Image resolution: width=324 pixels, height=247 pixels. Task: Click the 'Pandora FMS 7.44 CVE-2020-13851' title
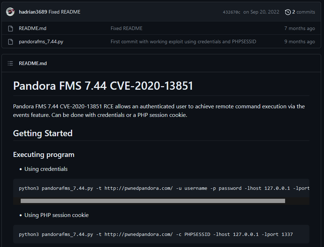[103, 86]
